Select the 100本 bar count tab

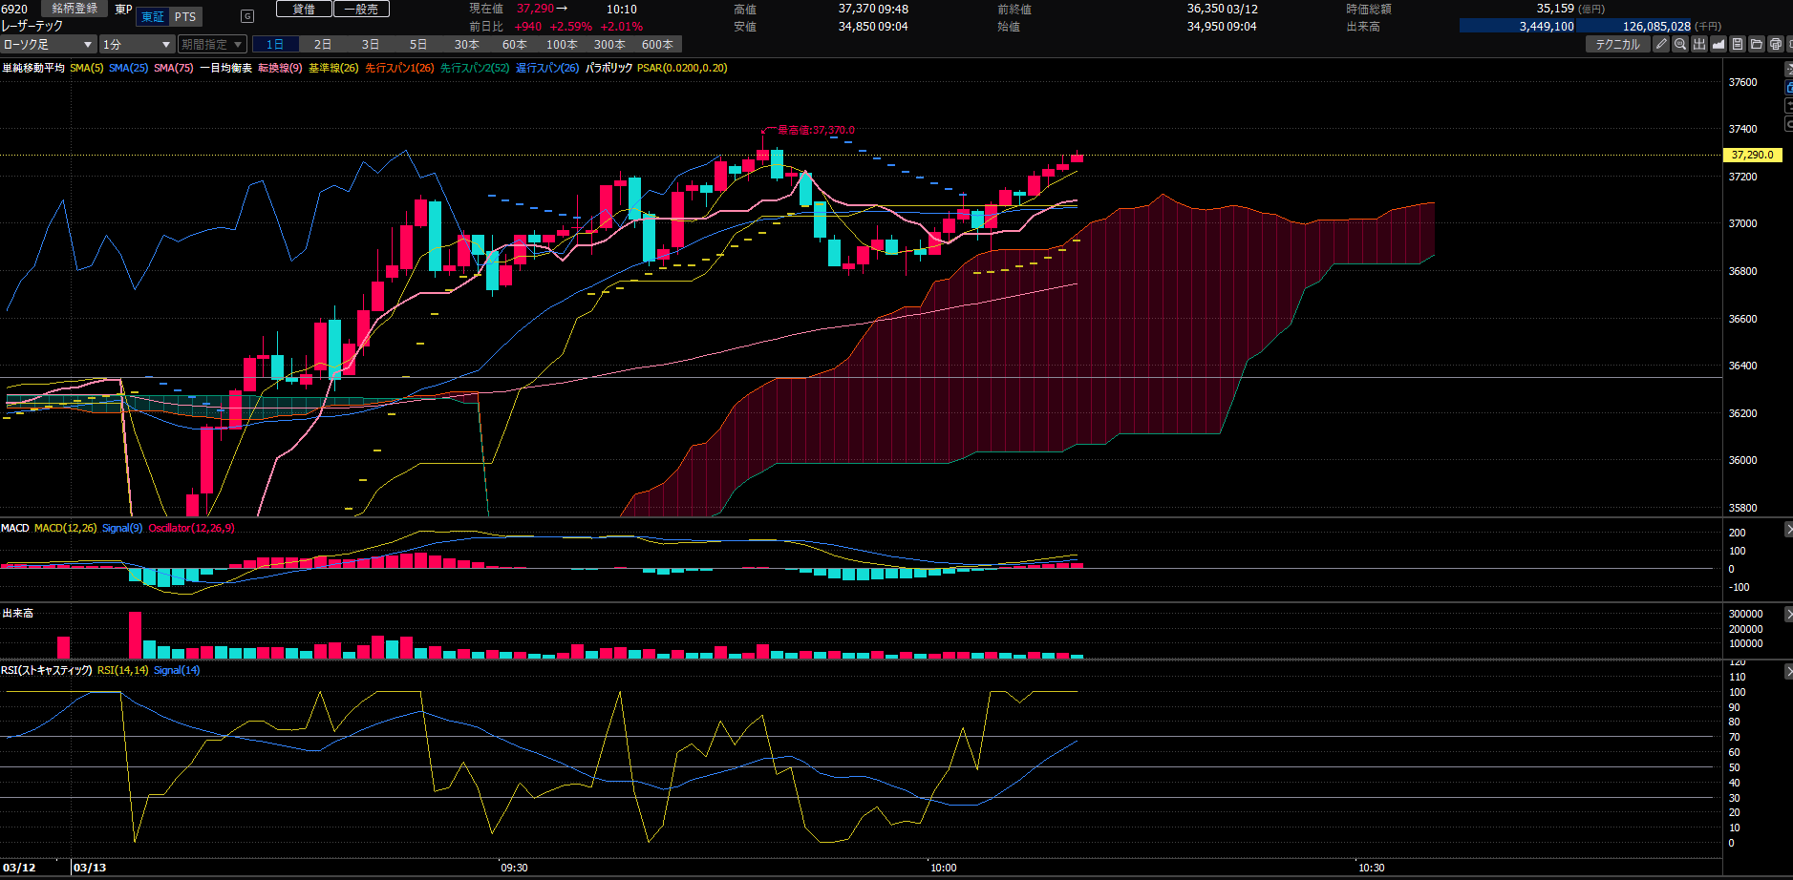pyautogui.click(x=562, y=45)
